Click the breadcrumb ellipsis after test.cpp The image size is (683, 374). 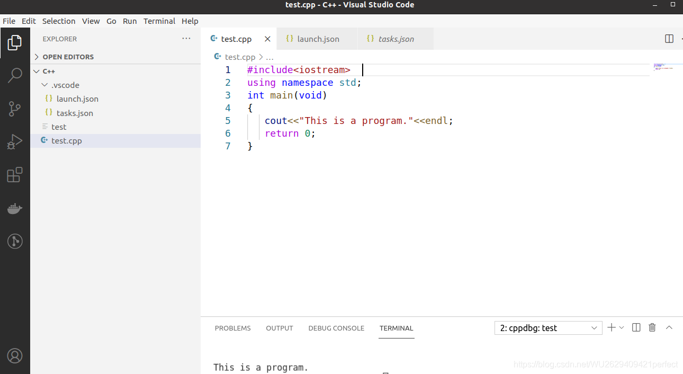(269, 57)
